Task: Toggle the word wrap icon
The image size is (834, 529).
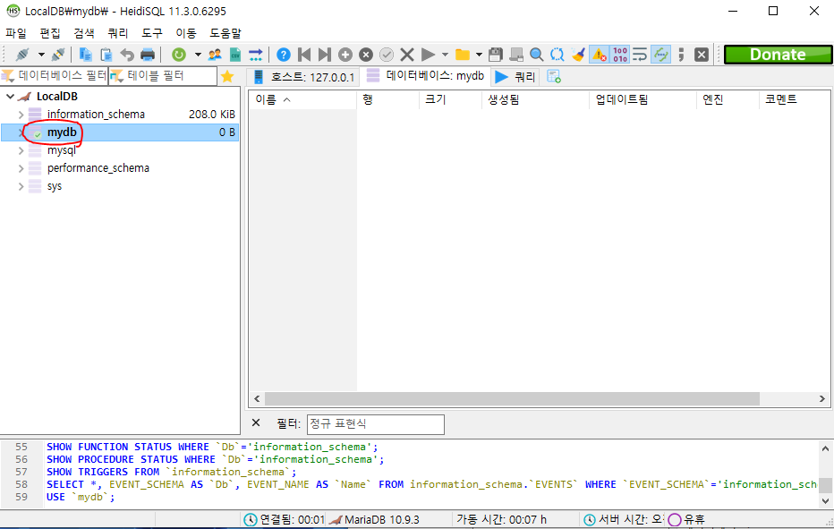Action: 640,55
